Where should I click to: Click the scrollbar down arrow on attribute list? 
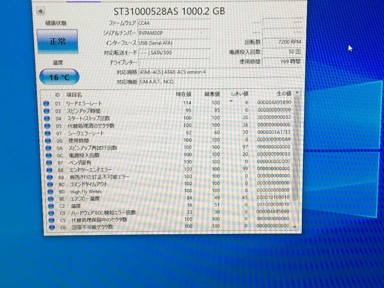tap(295, 227)
